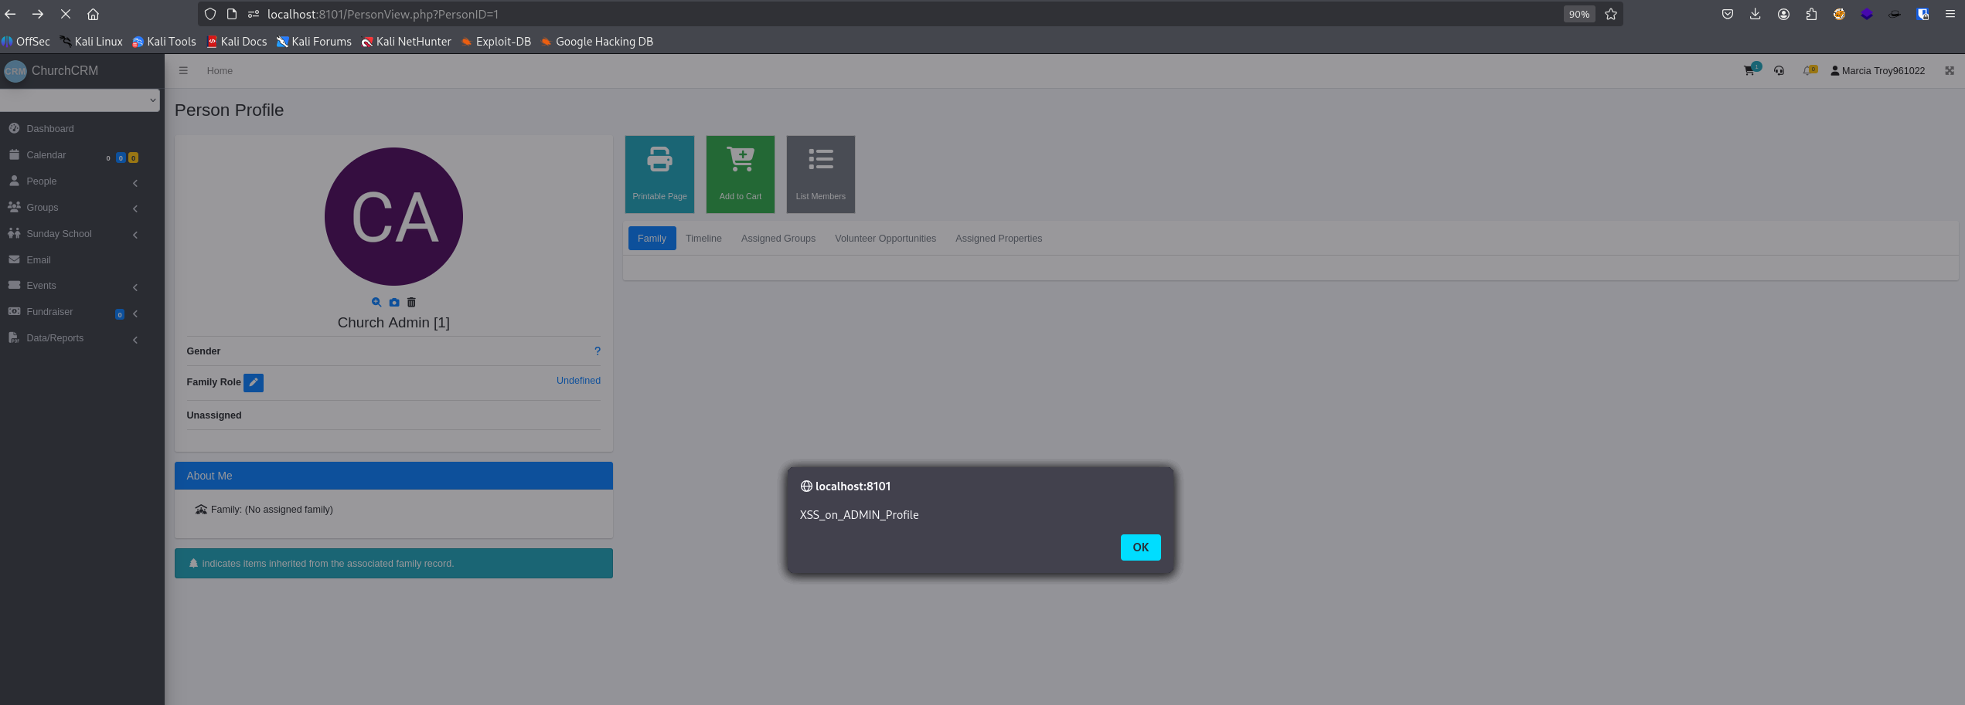Click the magnifier icon under the avatar
The image size is (1965, 705).
click(x=376, y=302)
